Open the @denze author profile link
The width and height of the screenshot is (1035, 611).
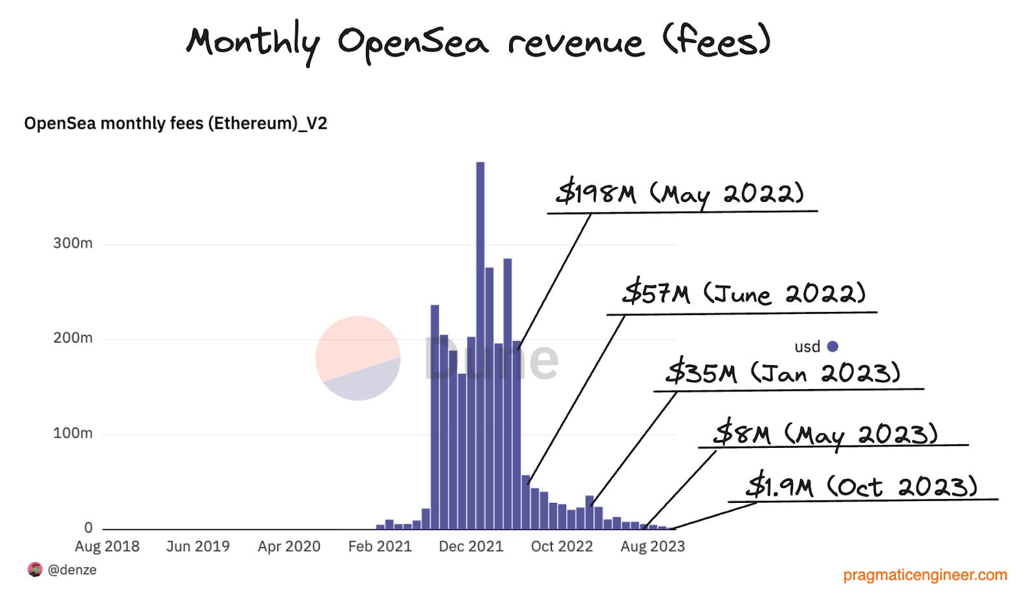[72, 570]
